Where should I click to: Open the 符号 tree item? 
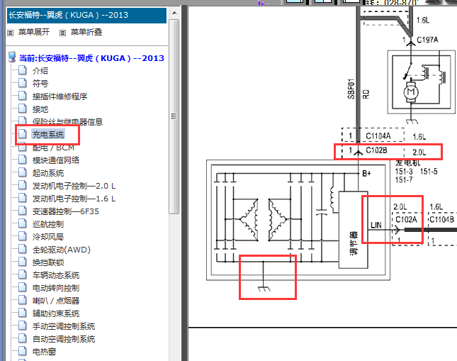pos(40,84)
